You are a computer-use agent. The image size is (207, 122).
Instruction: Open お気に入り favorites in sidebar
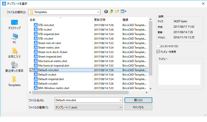click(x=14, y=53)
